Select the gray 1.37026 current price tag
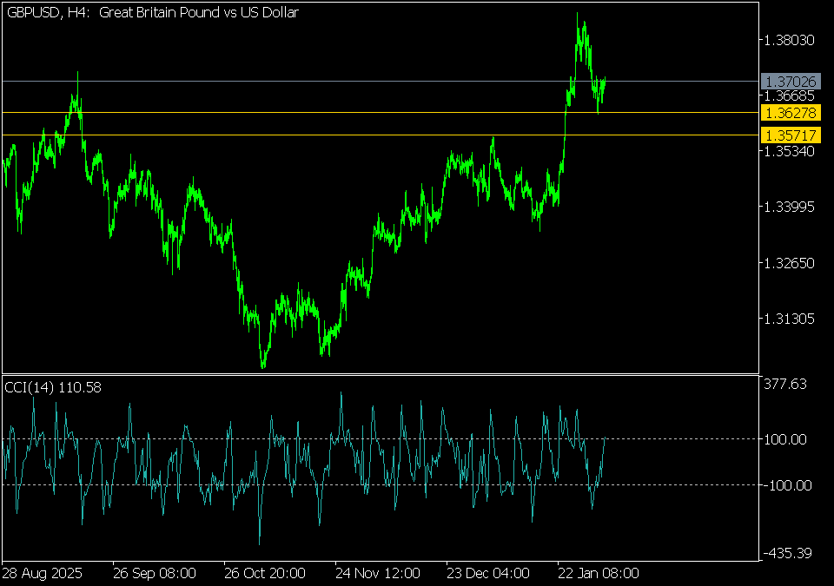This screenshot has width=834, height=586. pos(790,81)
